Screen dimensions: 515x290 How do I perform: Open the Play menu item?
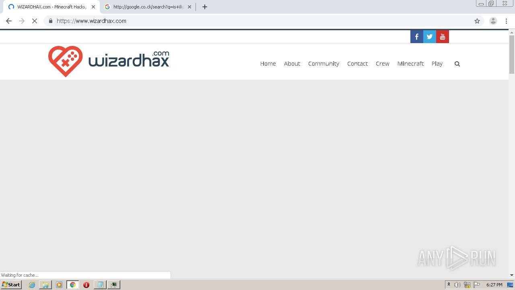click(437, 64)
